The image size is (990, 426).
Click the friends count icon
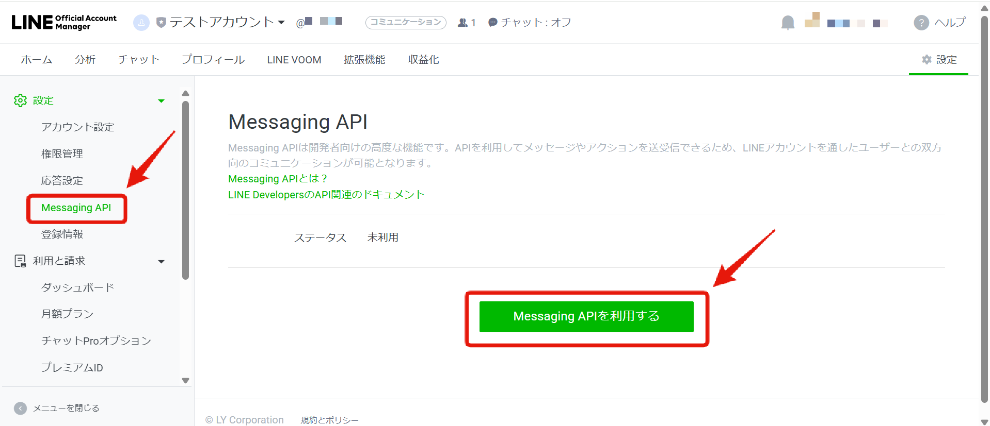pos(463,23)
